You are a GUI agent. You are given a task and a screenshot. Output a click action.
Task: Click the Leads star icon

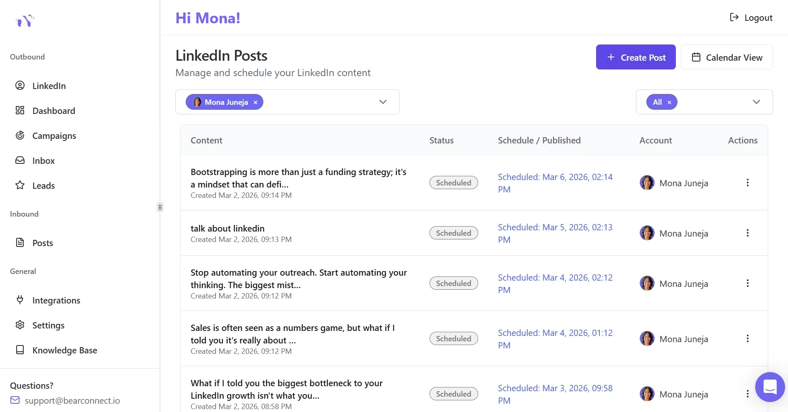coord(20,185)
